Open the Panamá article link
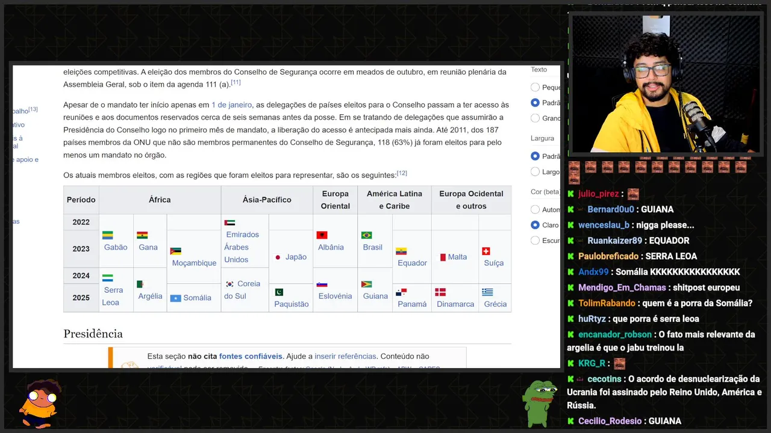Viewport: 771px width, 433px height. pyautogui.click(x=412, y=304)
